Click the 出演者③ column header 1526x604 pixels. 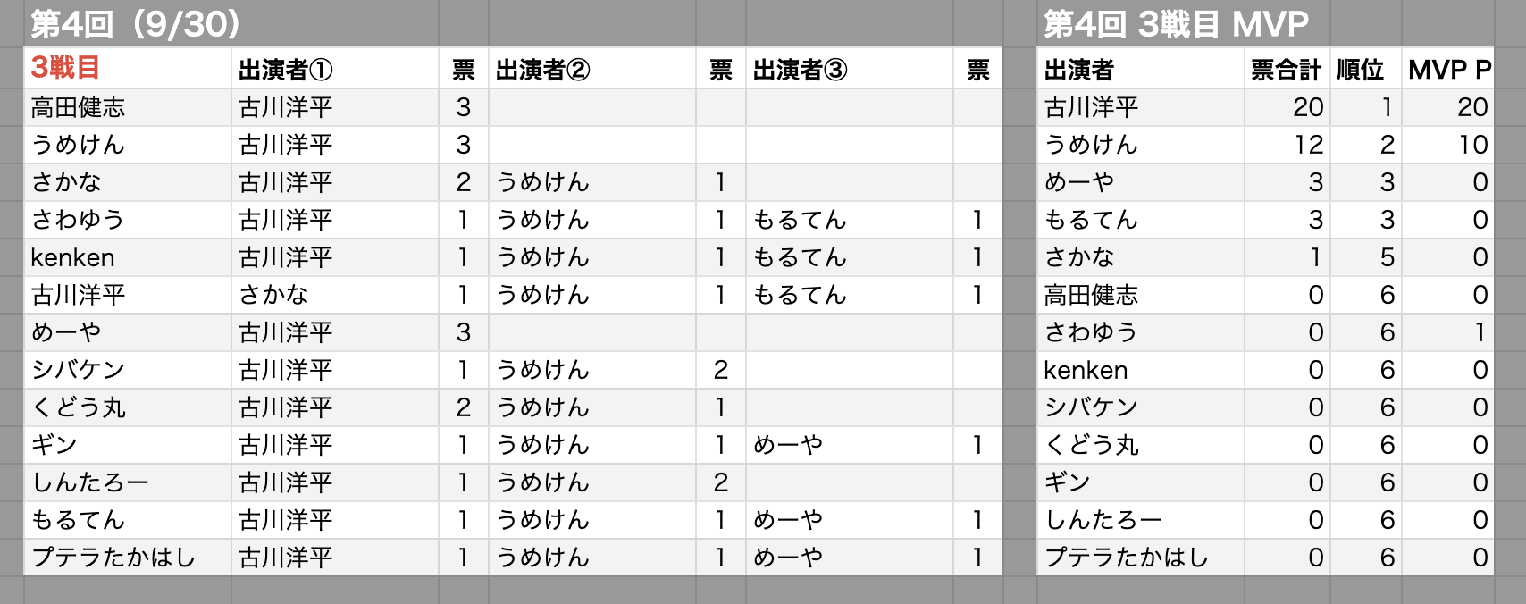[x=801, y=70]
